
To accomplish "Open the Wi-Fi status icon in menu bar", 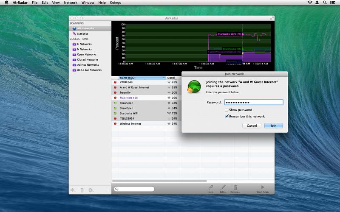I will 310,3.
